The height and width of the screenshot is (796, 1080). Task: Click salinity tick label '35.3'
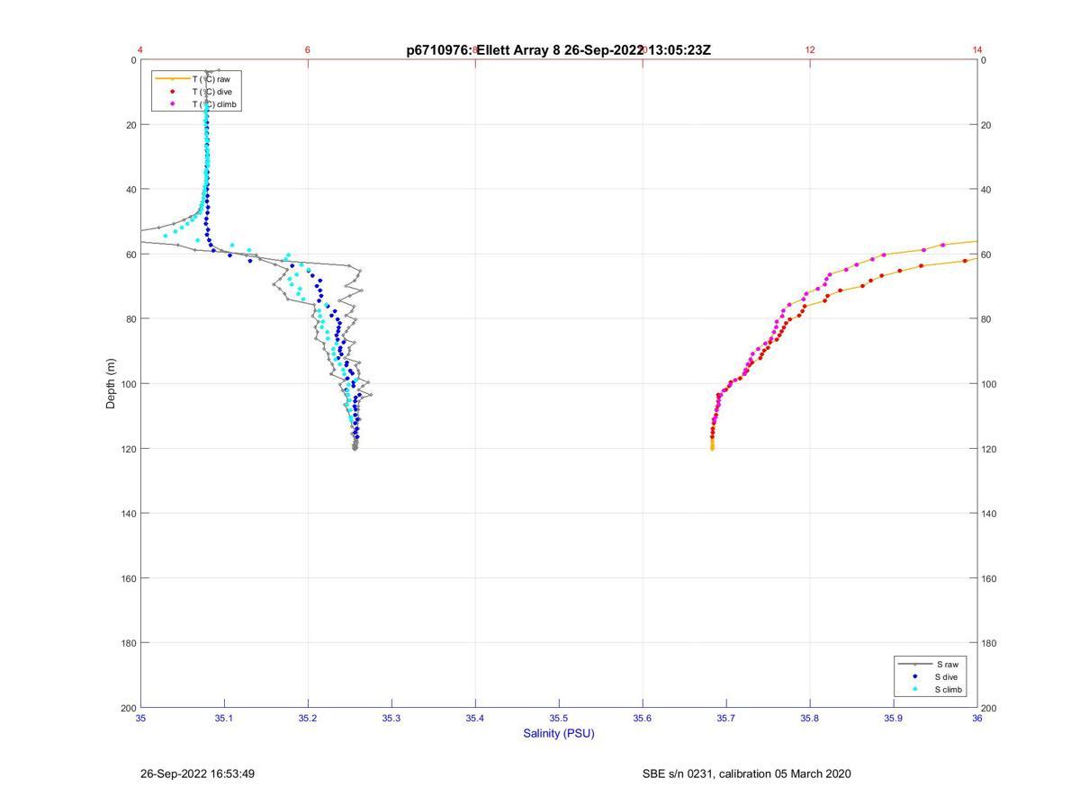391,718
